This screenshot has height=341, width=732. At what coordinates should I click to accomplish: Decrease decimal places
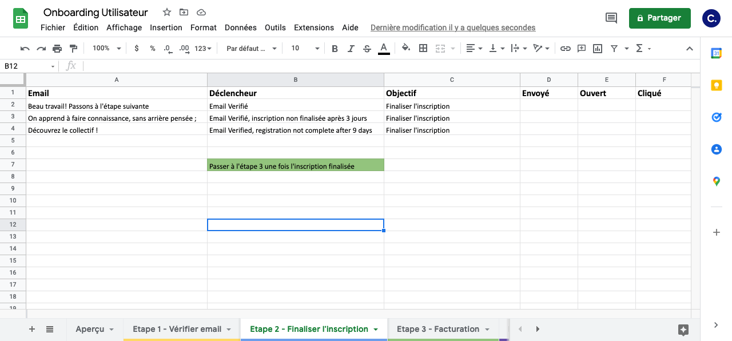(x=167, y=48)
